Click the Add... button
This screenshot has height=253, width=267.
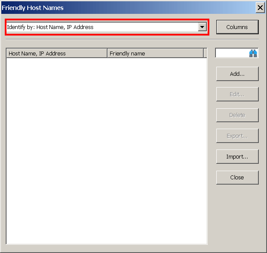pos(237,74)
